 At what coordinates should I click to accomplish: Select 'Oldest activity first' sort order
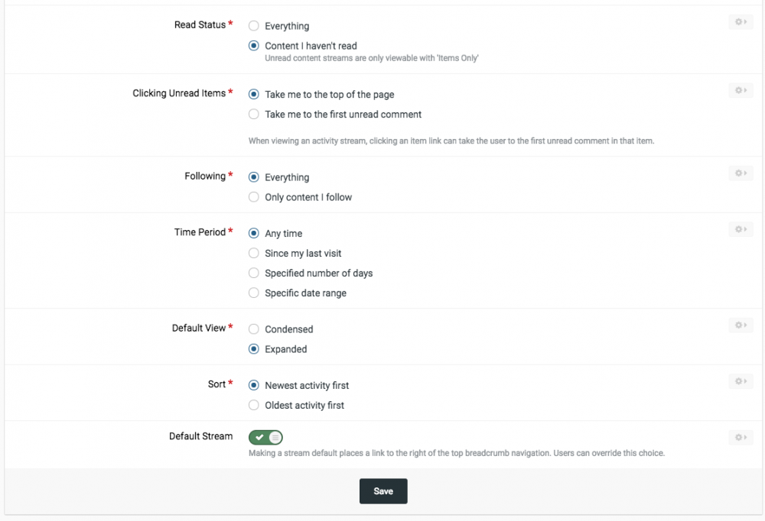(254, 406)
